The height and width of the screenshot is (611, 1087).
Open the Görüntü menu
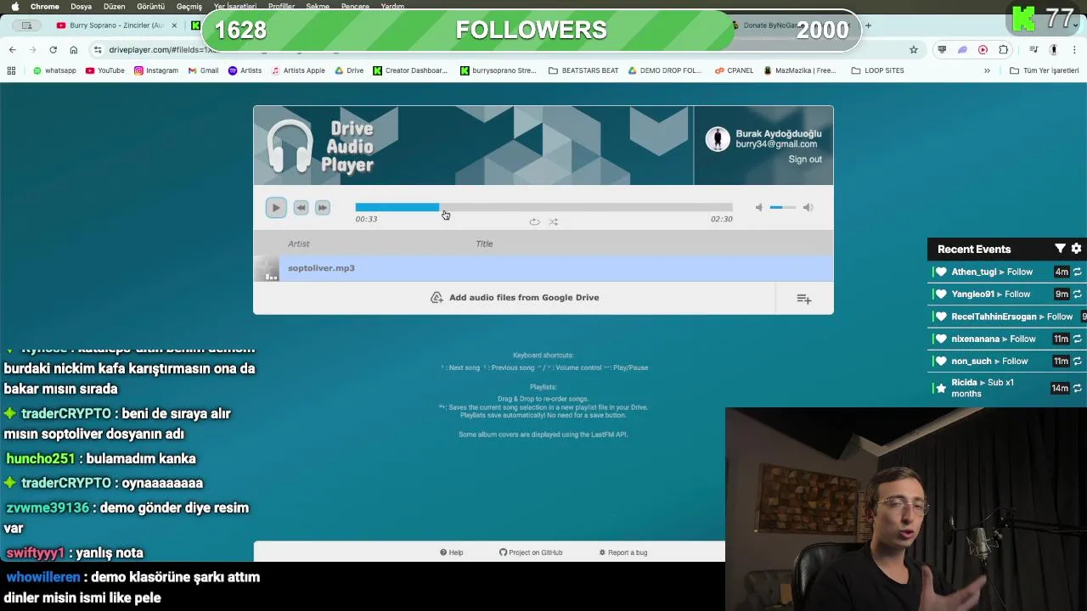pyautogui.click(x=151, y=6)
